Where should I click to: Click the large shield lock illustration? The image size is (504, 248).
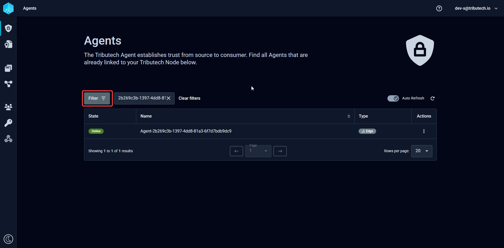420,50
